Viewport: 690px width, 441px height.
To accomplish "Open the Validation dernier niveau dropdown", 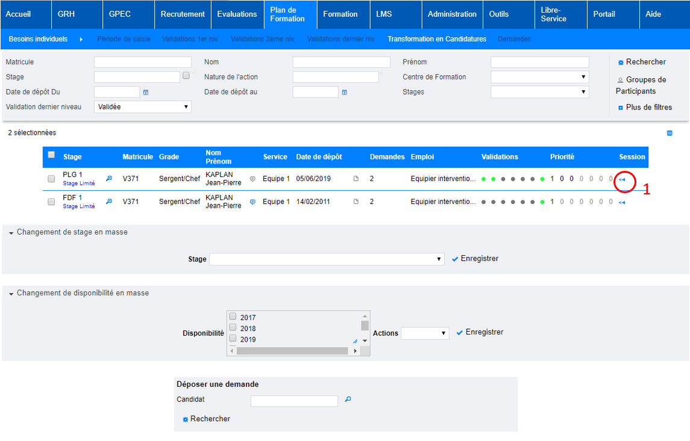I will pyautogui.click(x=142, y=107).
